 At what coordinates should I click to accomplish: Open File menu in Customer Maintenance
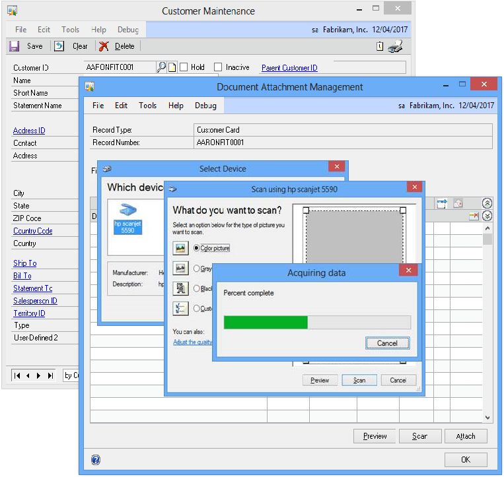[21, 30]
